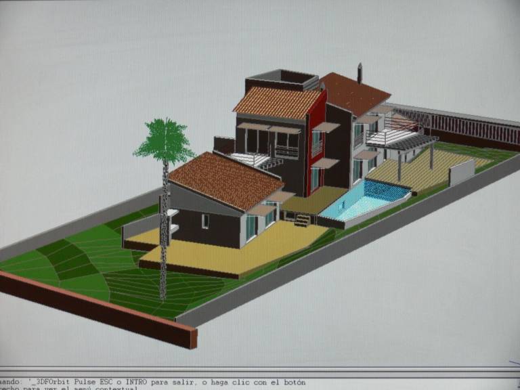This screenshot has height=390, width=520.
Task: Click the palm tree's green crown
Action: (165, 140)
